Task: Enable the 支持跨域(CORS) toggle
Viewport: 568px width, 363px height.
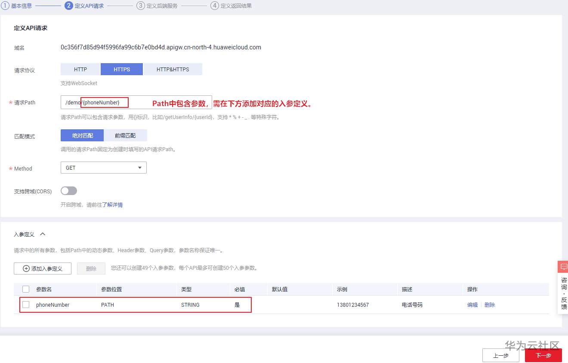Action: coord(68,191)
